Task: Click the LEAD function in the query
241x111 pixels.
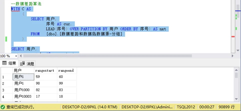Action: pos(50,29)
